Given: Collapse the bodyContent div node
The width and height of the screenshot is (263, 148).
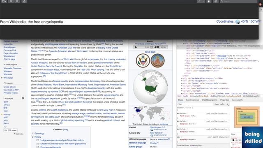Looking at the screenshot, I should tap(183, 43).
